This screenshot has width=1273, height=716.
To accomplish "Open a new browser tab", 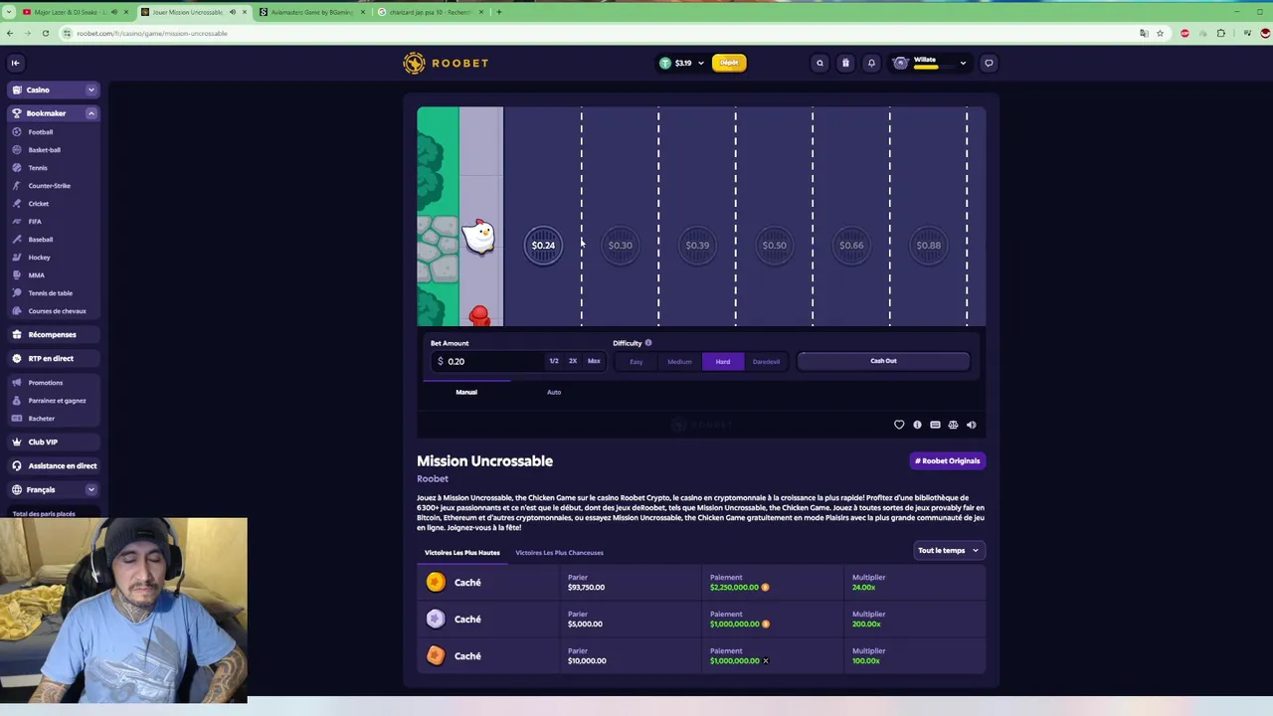I will point(498,12).
